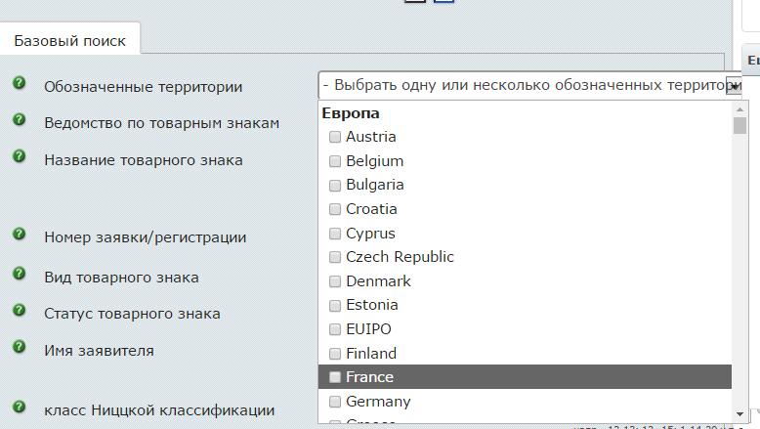Click help icon beside Вид товарного знака
Screen dimensions: 760x429
pos(19,275)
